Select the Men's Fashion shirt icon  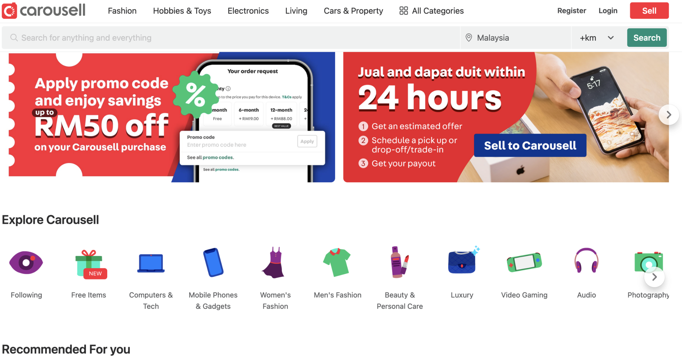click(x=337, y=262)
